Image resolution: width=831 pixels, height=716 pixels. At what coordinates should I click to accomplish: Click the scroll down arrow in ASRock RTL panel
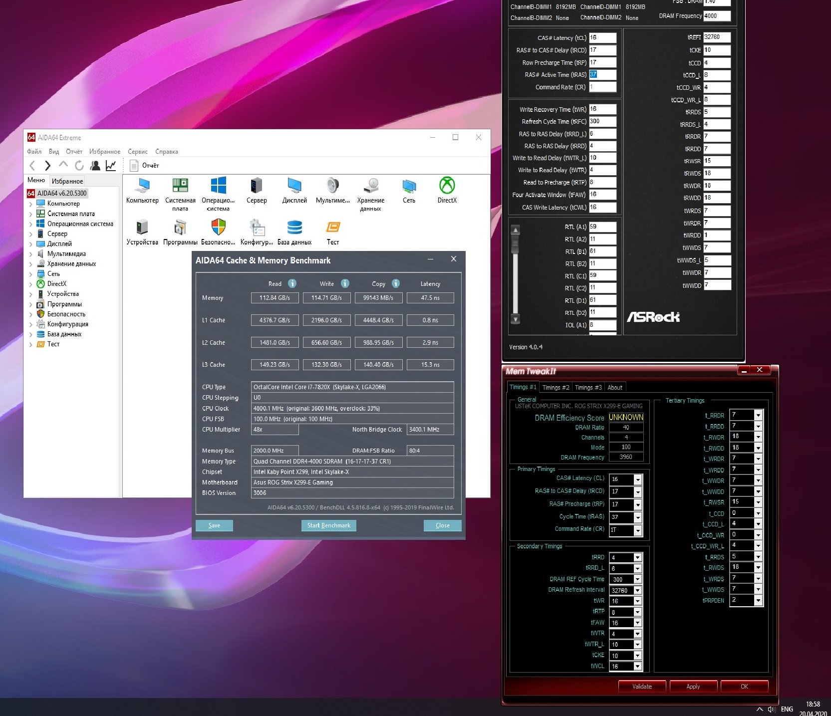click(516, 319)
